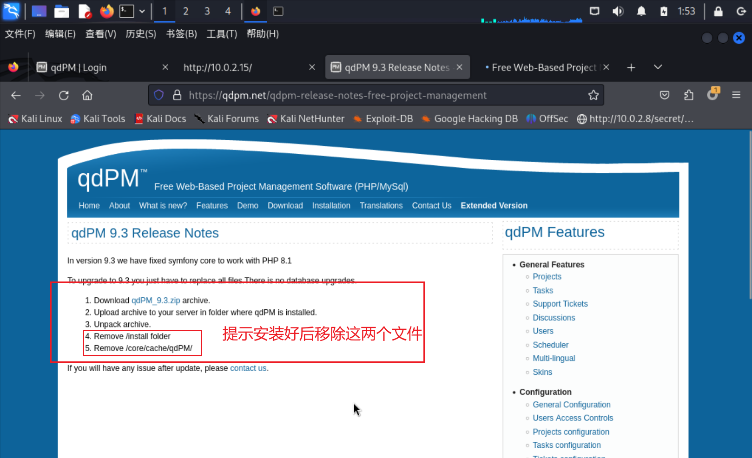752x458 pixels.
Task: Open the 历史(S) menu
Action: [141, 34]
